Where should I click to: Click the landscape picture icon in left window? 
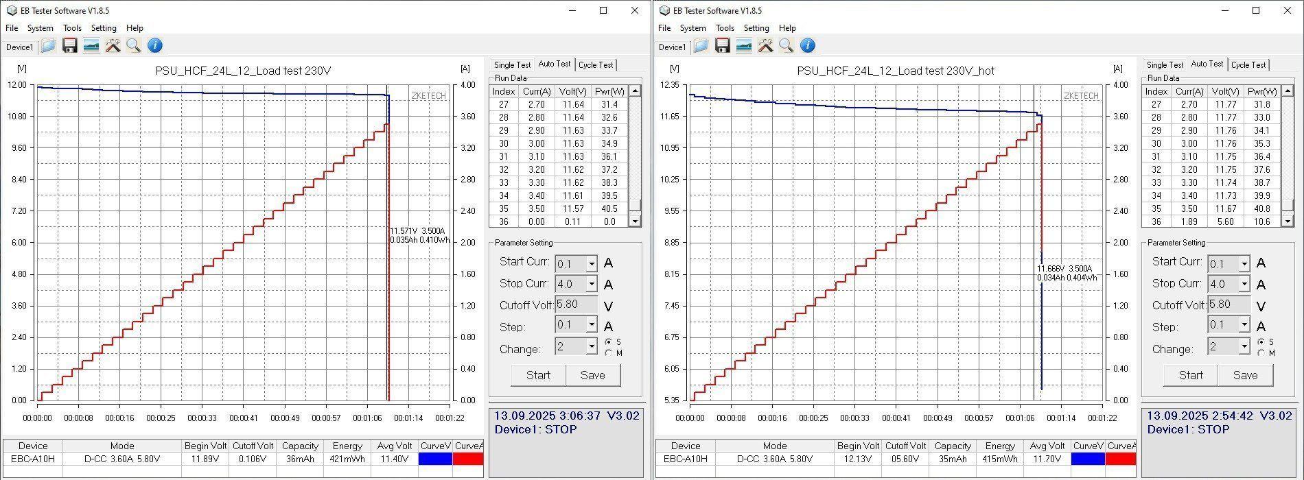[x=91, y=46]
